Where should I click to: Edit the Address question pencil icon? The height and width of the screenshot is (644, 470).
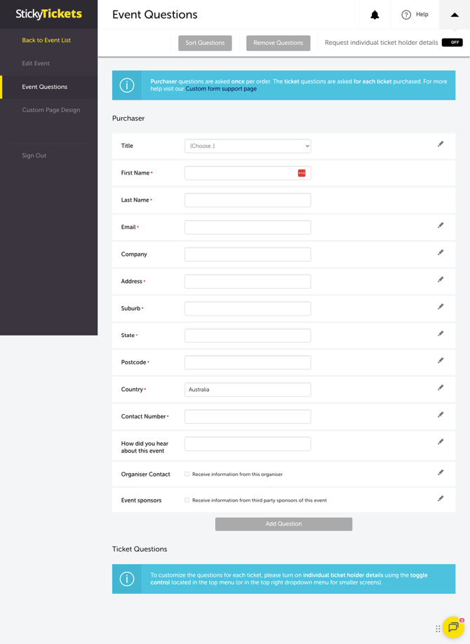pos(441,280)
